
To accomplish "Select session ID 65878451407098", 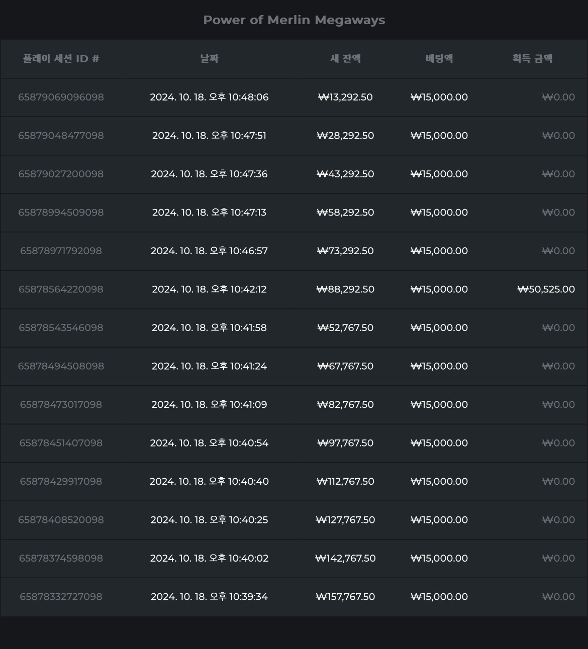I will click(61, 443).
